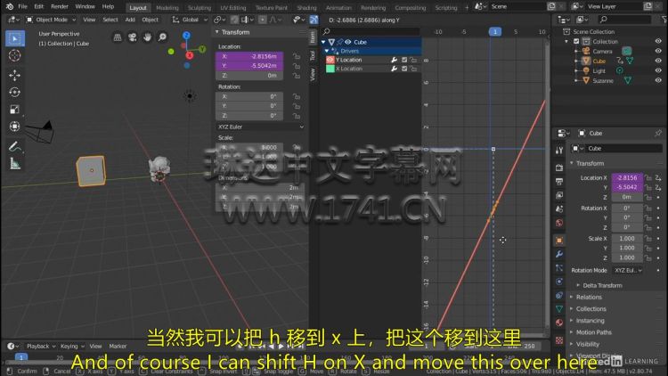The height and width of the screenshot is (376, 668).
Task: Open the Render properties tab
Action: pyautogui.click(x=559, y=168)
